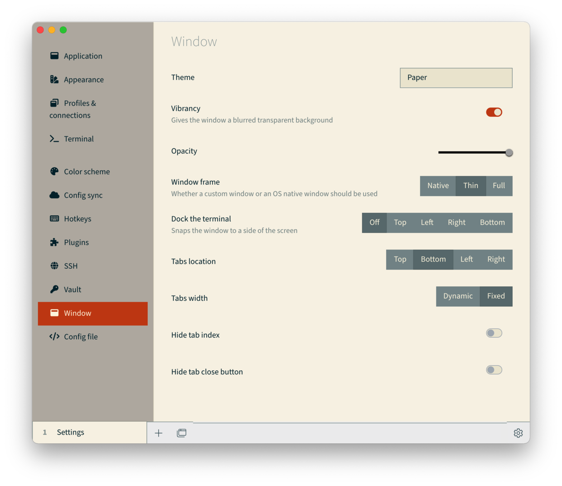Set tabs width to Dynamic
Viewport: 562px width, 486px height.
(458, 296)
